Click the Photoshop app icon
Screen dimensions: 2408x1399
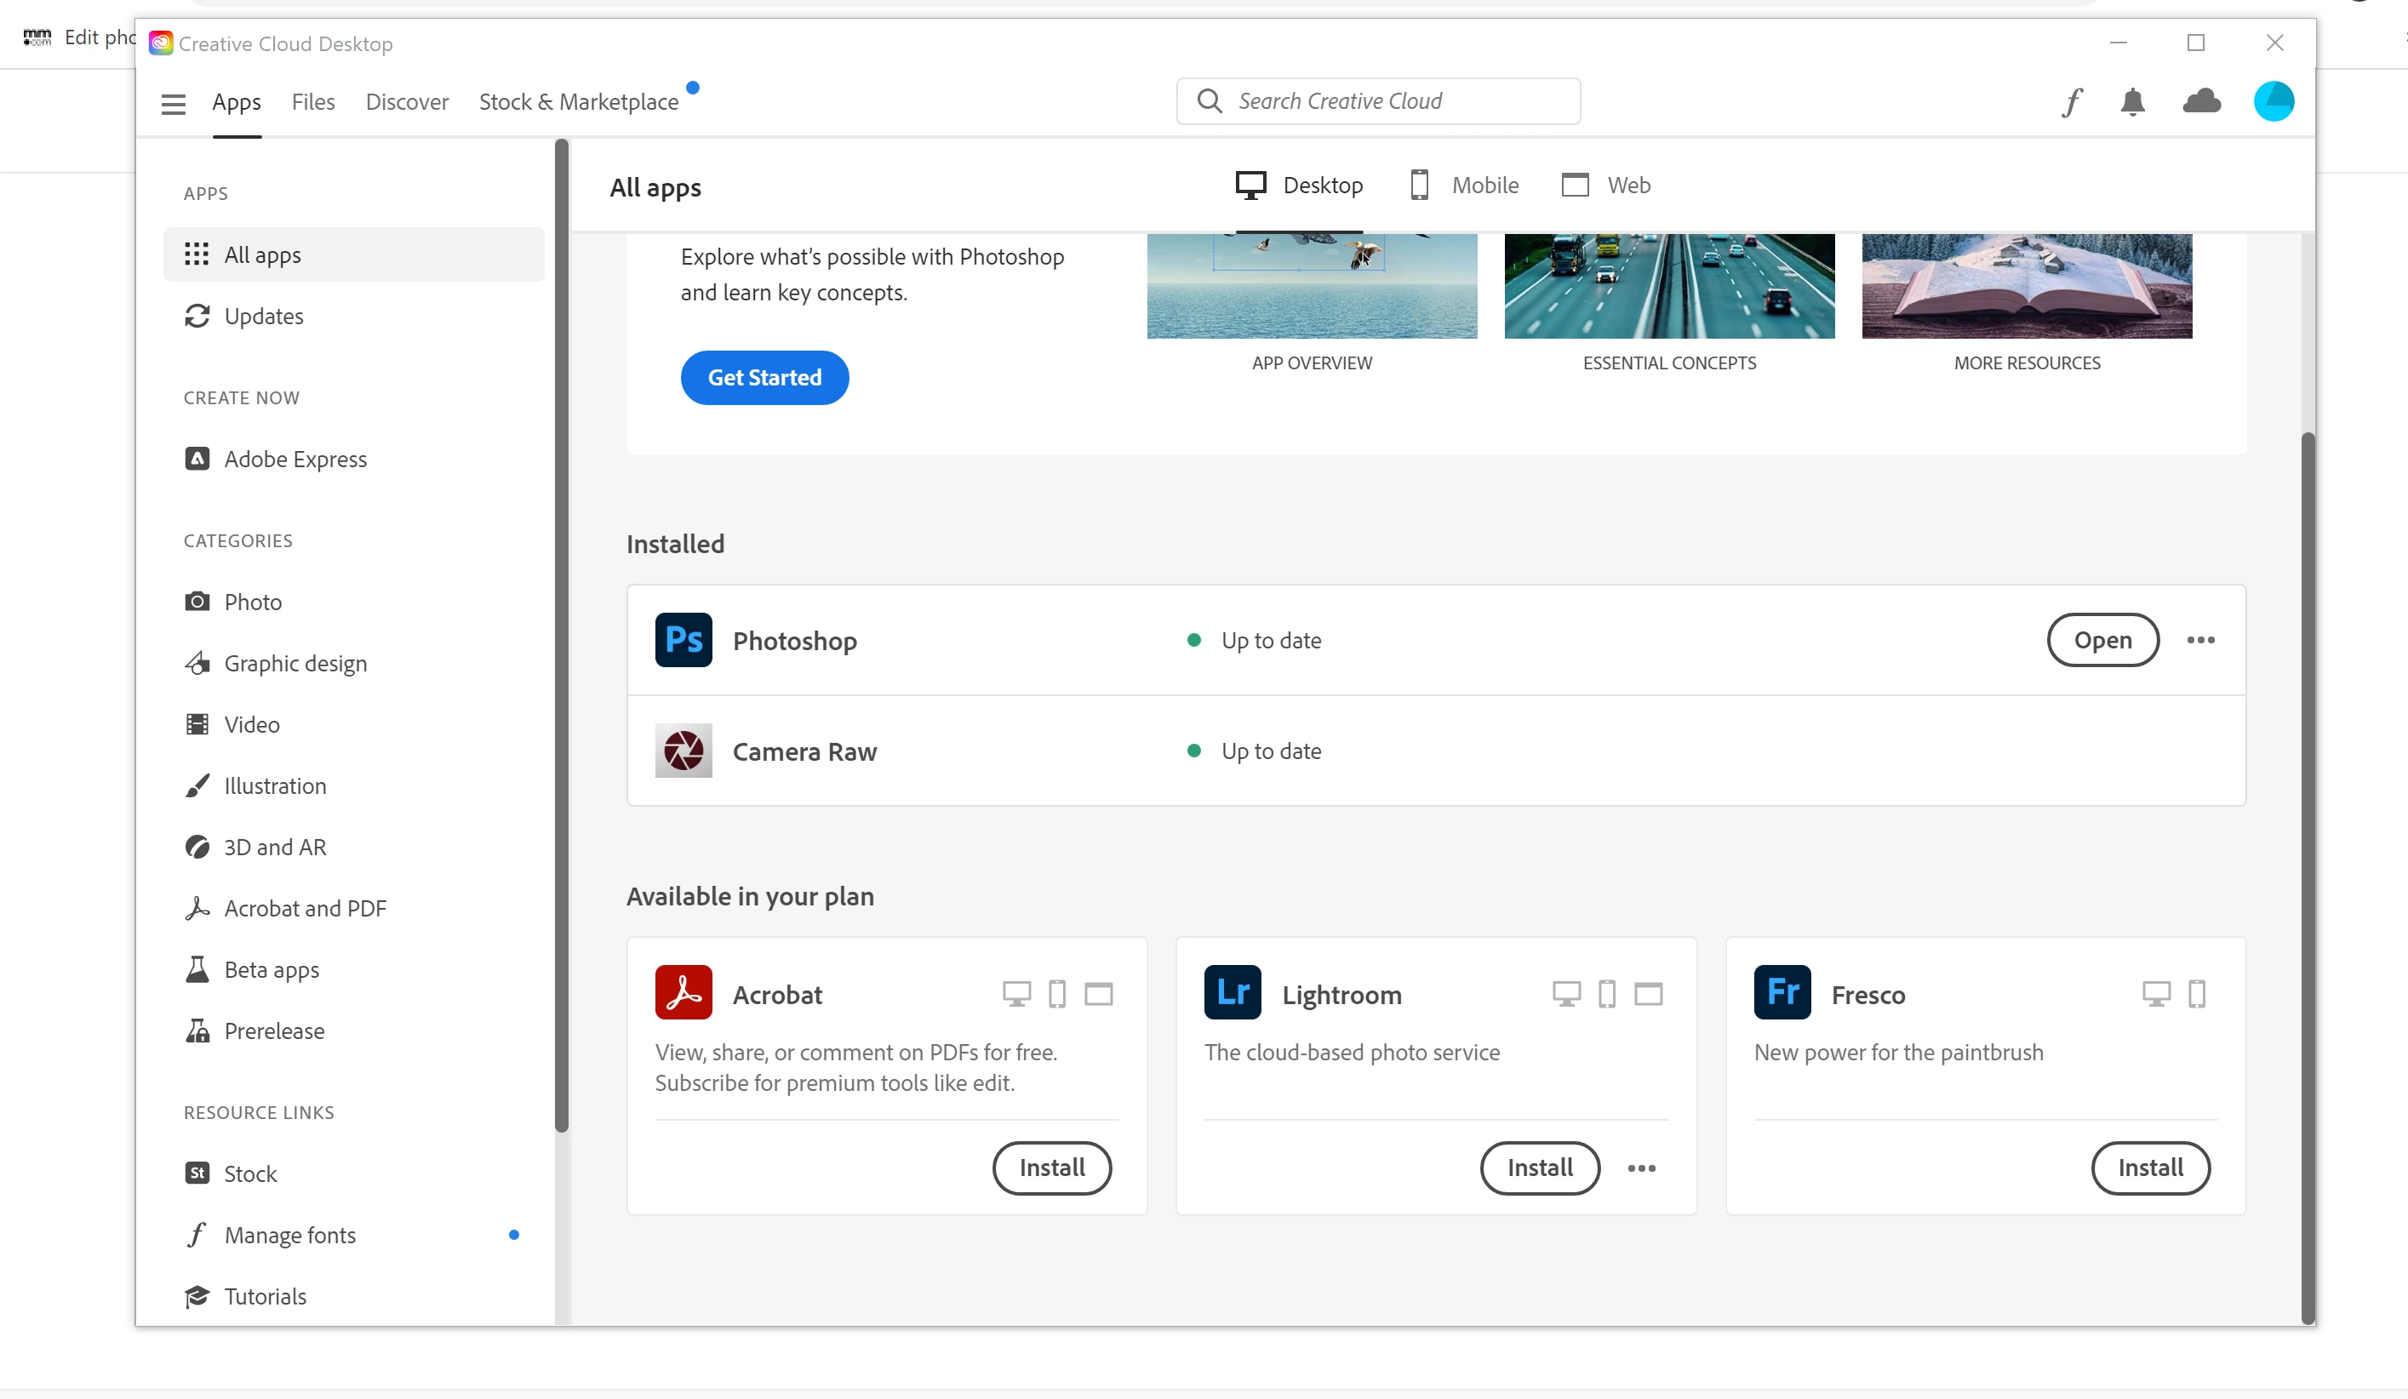(684, 639)
